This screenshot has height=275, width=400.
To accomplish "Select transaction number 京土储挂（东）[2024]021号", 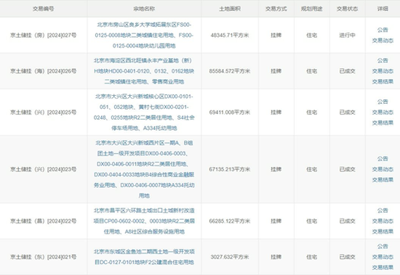I will click(44, 257).
